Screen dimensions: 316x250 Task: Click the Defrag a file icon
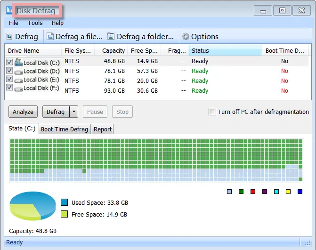coord(50,36)
